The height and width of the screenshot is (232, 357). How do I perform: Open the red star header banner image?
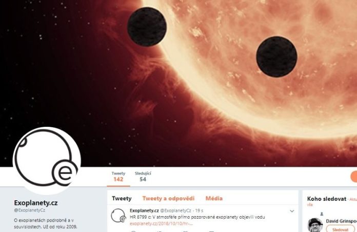(x=179, y=83)
